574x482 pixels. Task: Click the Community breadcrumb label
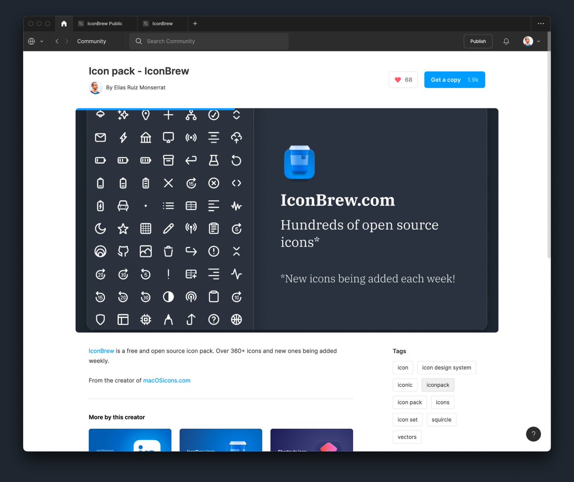click(x=91, y=41)
